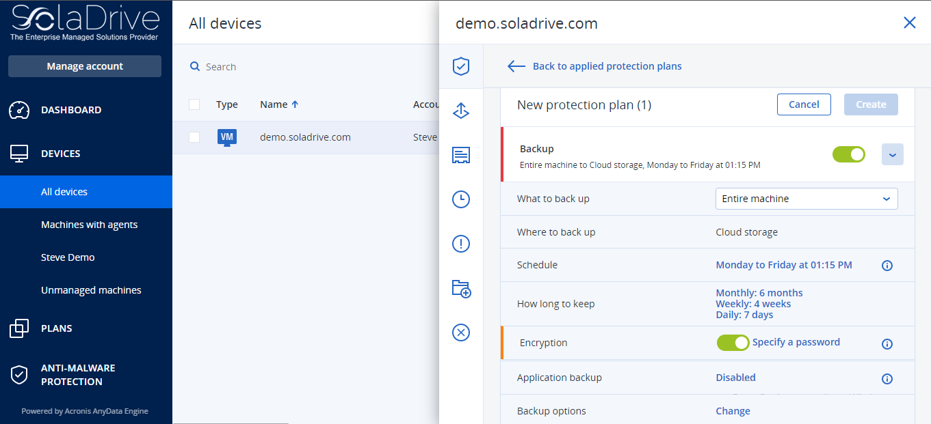Screen dimensions: 931x424
Task: Open the Recovery icon in side panel
Action: [461, 111]
